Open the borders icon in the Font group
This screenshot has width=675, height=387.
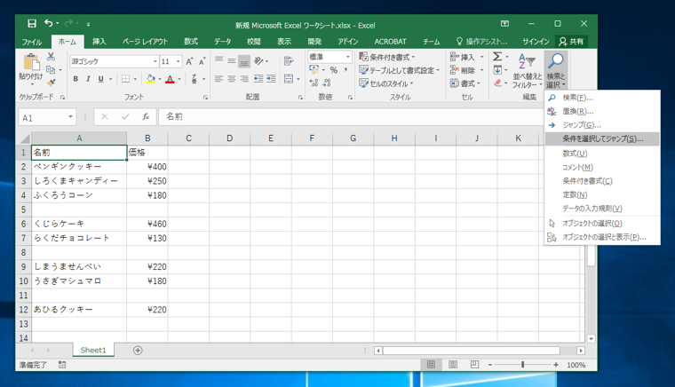[125, 79]
